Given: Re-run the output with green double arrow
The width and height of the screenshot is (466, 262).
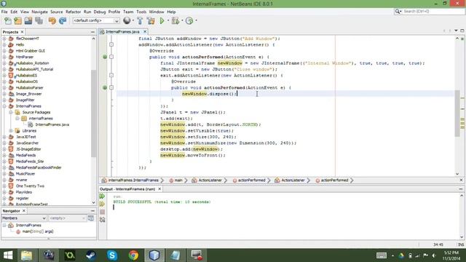Looking at the screenshot, I should [x=102, y=196].
